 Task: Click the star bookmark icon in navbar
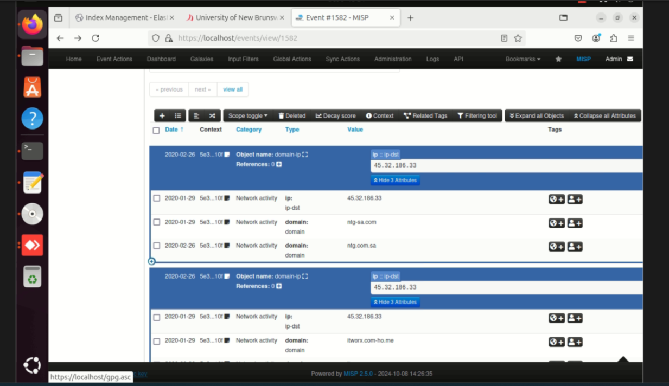pos(558,59)
